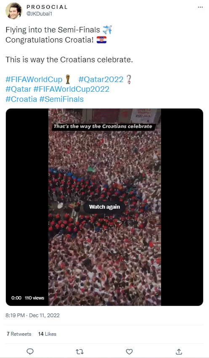Click the PROSOCIAL profile avatar
Image resolution: width=209 pixels, height=358 pixels.
coord(14,11)
